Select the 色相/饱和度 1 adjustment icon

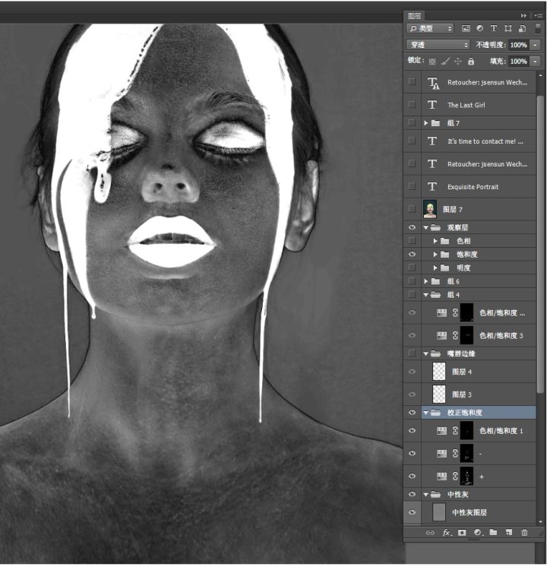(441, 431)
